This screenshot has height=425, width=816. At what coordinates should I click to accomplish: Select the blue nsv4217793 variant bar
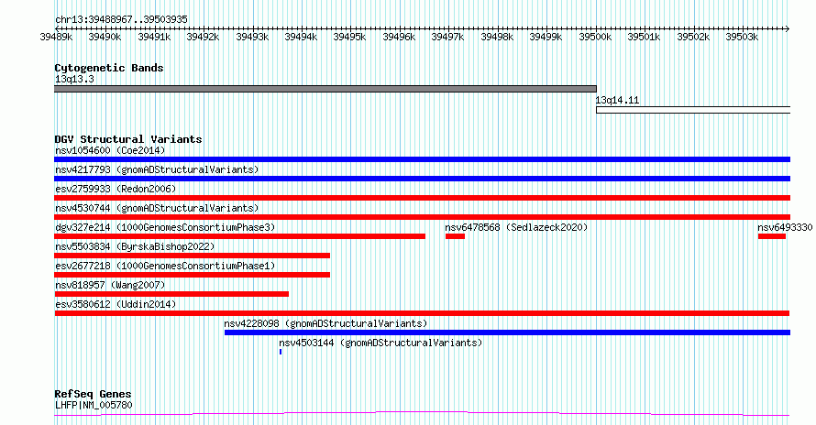422,179
